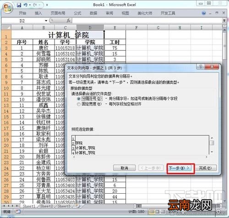
Task: Jump to first sheet with navigation arrow
Action: point(4,206)
